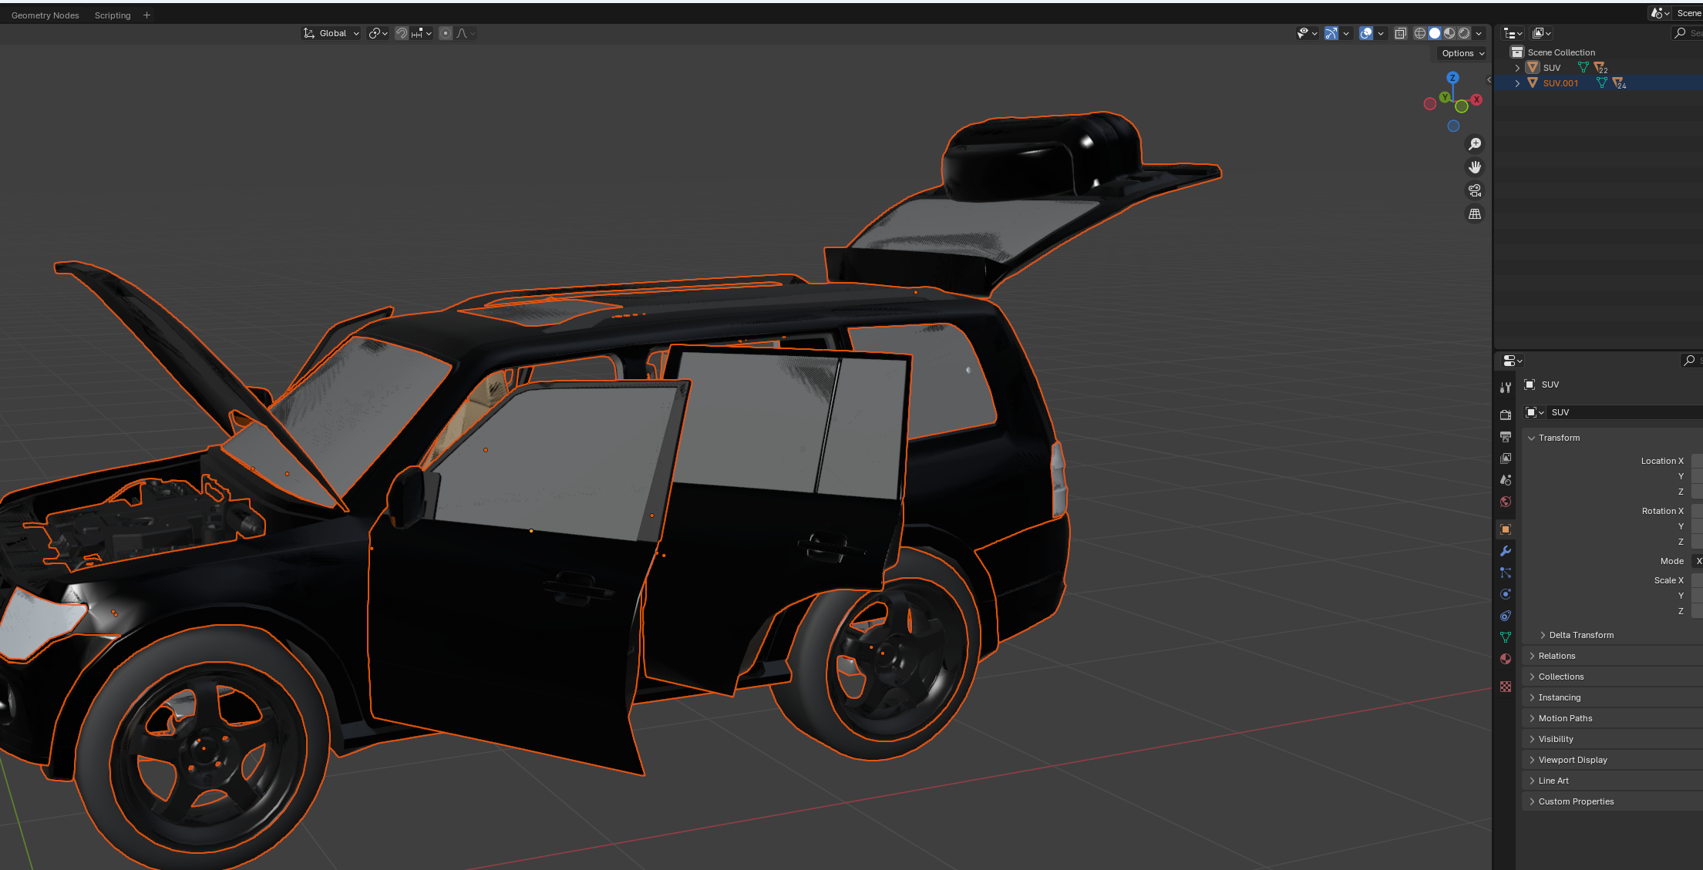This screenshot has height=870, width=1703.
Task: Open the Material properties tab
Action: pos(1505,659)
